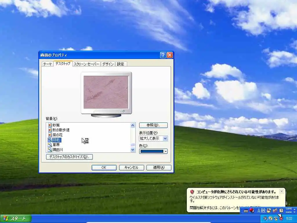Screen dimensions: 297x223
Task: Click the red shield icon in balloon
Action: [192, 192]
